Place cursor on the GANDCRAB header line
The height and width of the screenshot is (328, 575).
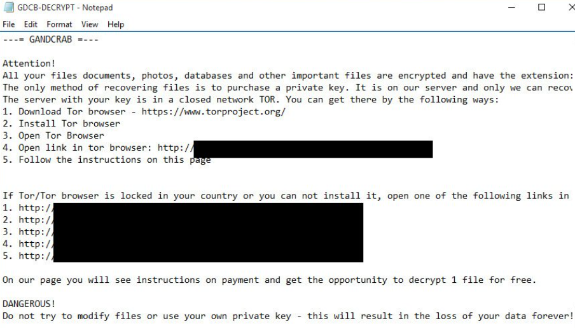point(51,39)
